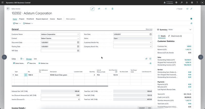Open Company Branch No. dropdown

151,46
